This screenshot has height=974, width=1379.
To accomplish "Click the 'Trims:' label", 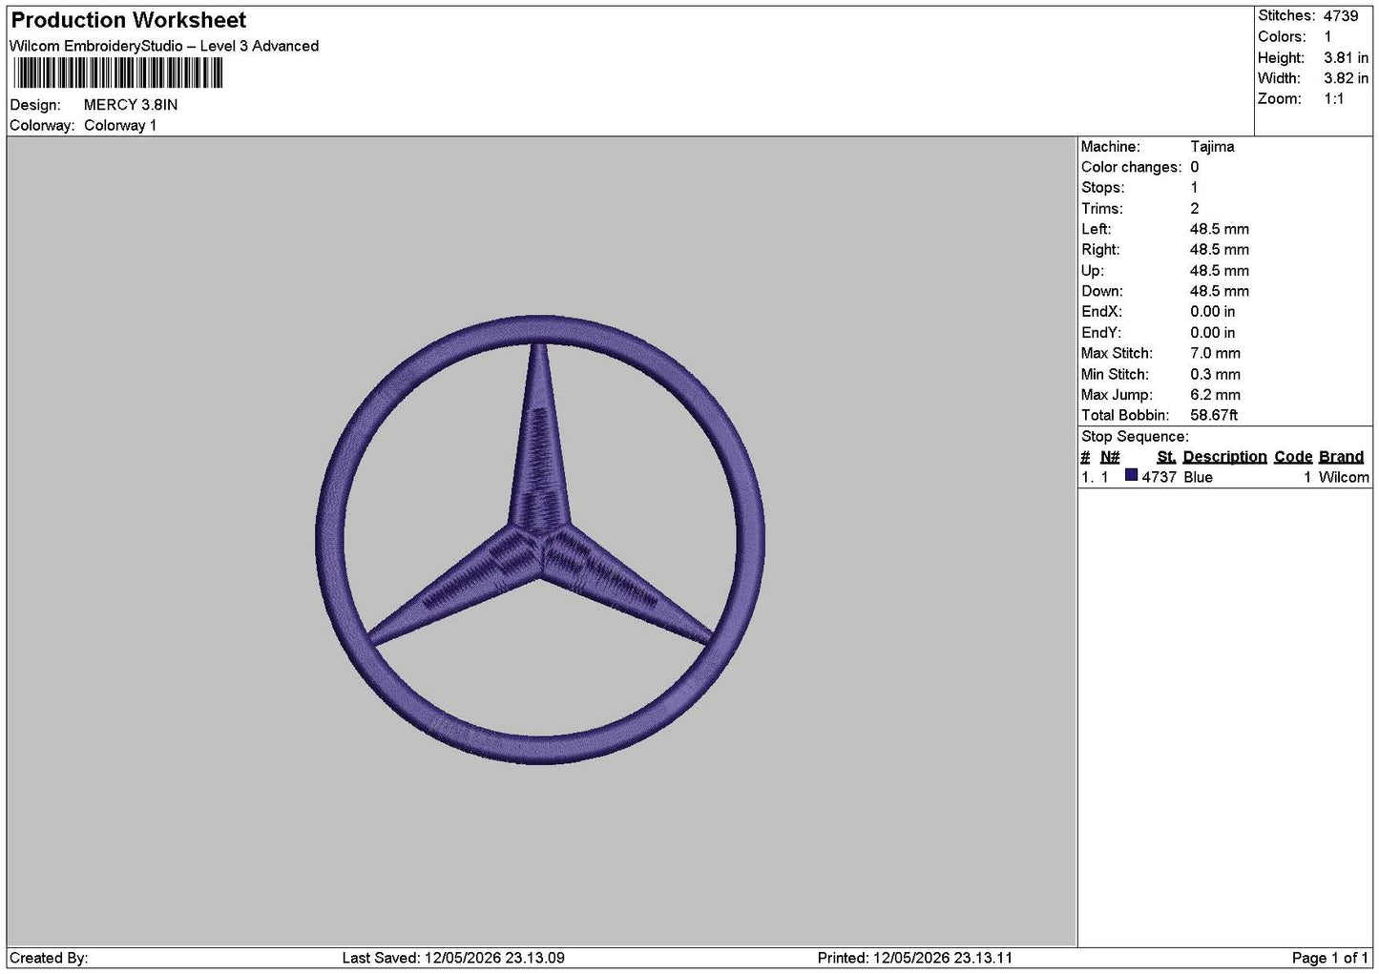I will pyautogui.click(x=1101, y=209).
